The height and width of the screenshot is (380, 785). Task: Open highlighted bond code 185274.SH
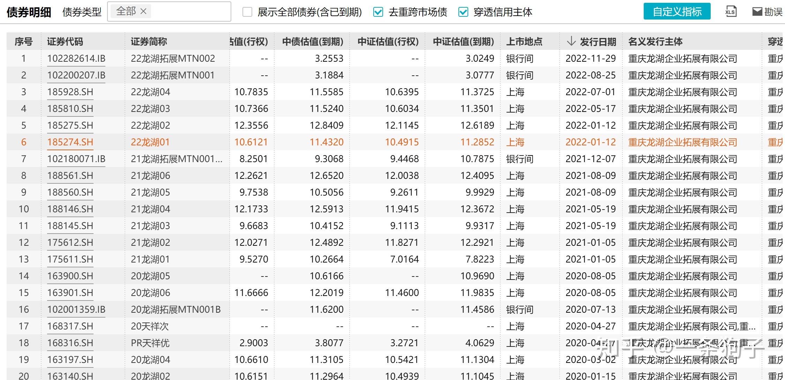coord(70,142)
